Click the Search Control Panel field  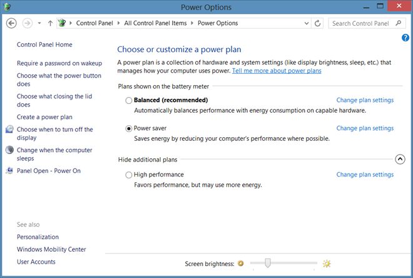[361, 23]
